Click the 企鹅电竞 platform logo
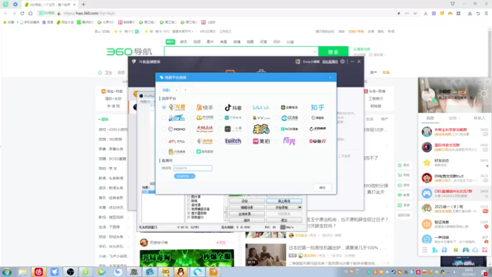Viewport: 492px width, 277px height. [289, 107]
